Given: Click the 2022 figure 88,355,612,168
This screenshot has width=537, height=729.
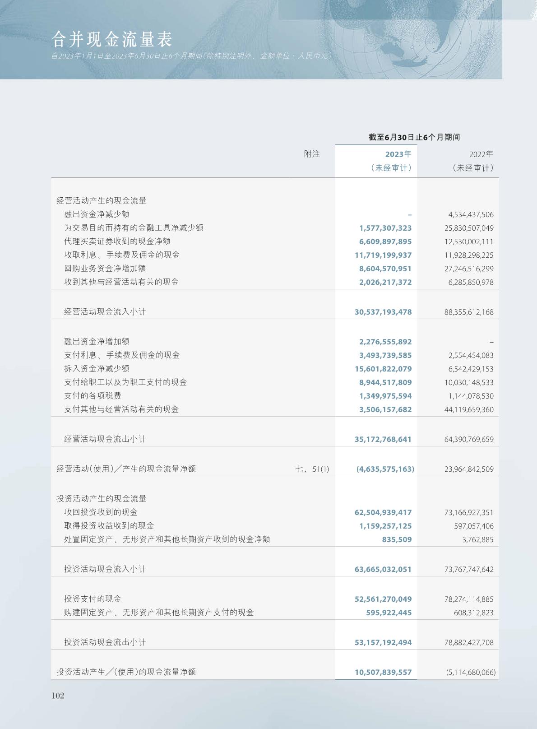Looking at the screenshot, I should point(469,312).
